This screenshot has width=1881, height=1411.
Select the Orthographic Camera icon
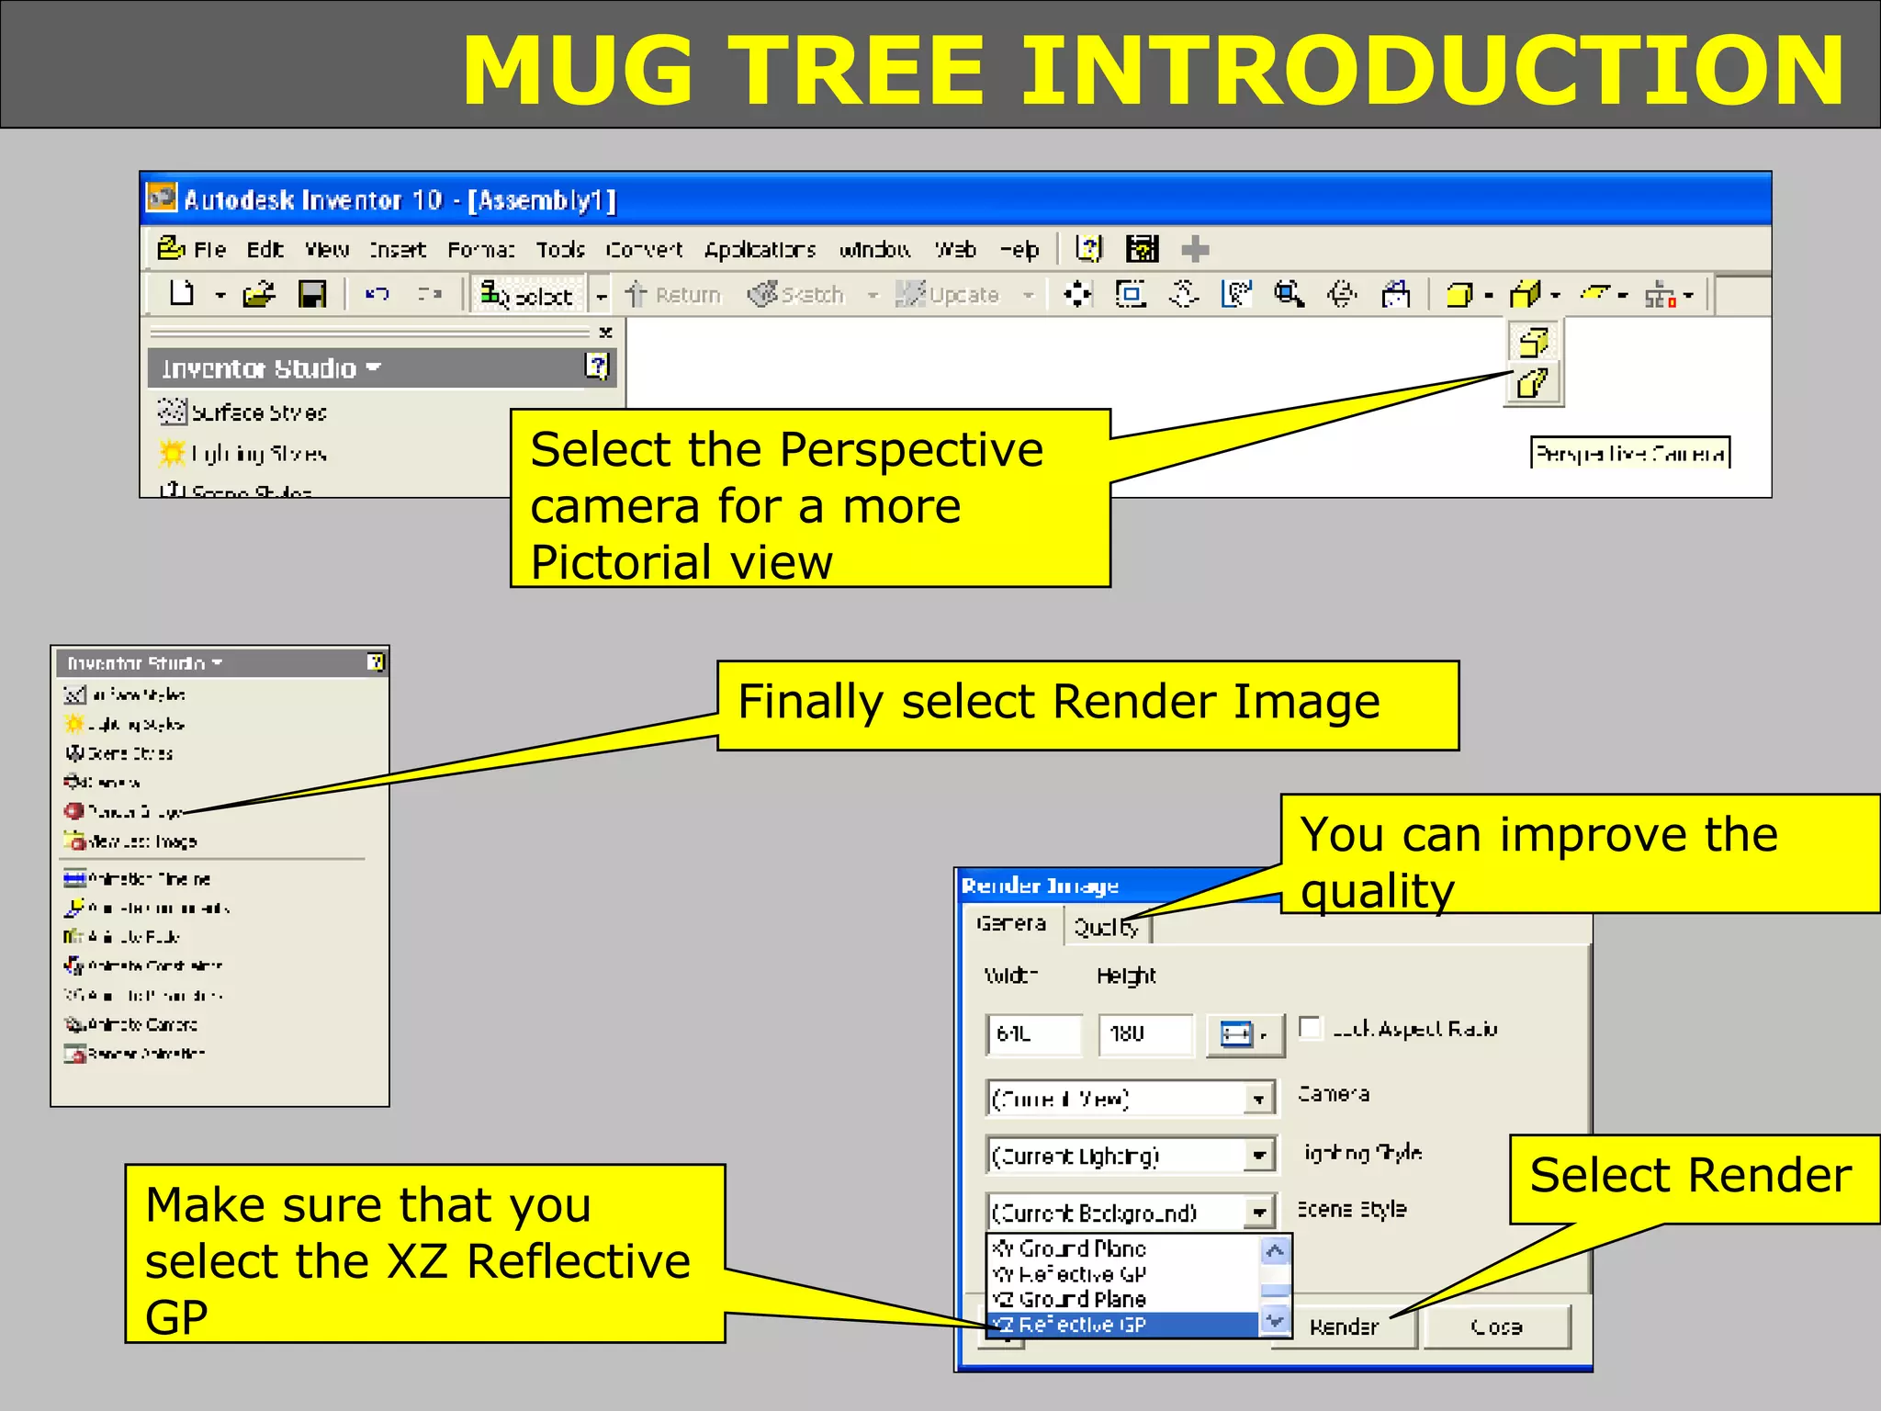pos(1532,342)
